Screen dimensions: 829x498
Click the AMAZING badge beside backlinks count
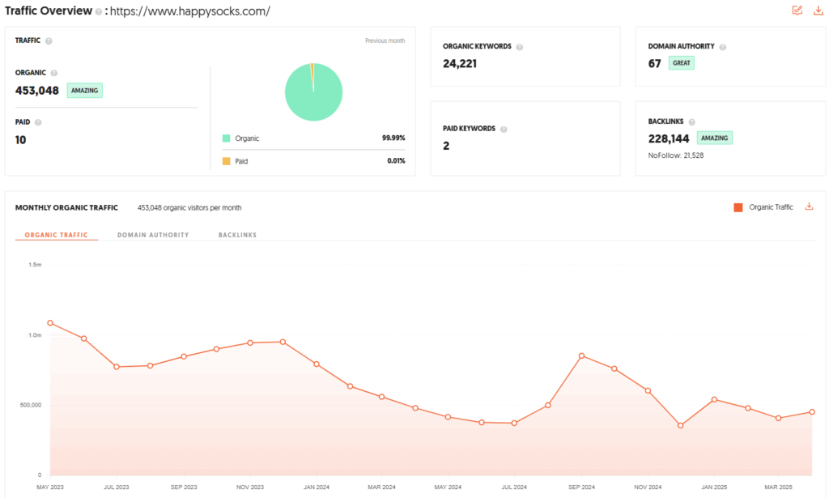coord(715,138)
